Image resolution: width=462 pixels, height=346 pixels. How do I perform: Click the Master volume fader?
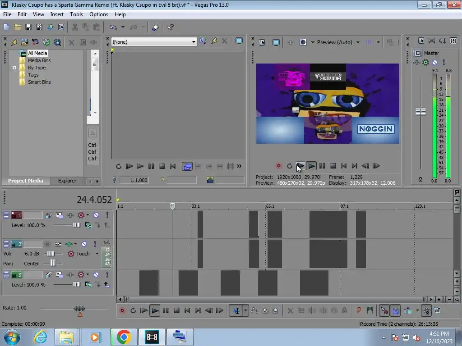(x=420, y=112)
